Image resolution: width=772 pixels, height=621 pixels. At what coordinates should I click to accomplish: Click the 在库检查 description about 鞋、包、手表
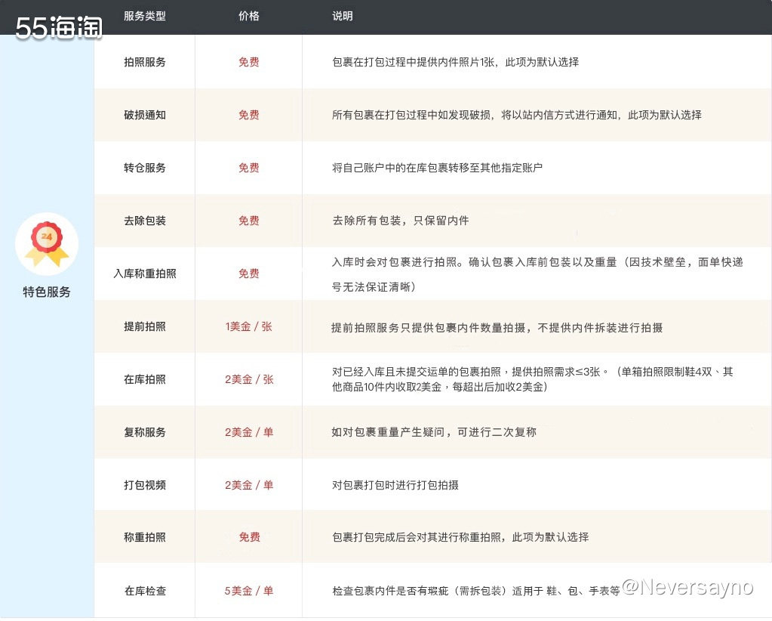(x=475, y=591)
